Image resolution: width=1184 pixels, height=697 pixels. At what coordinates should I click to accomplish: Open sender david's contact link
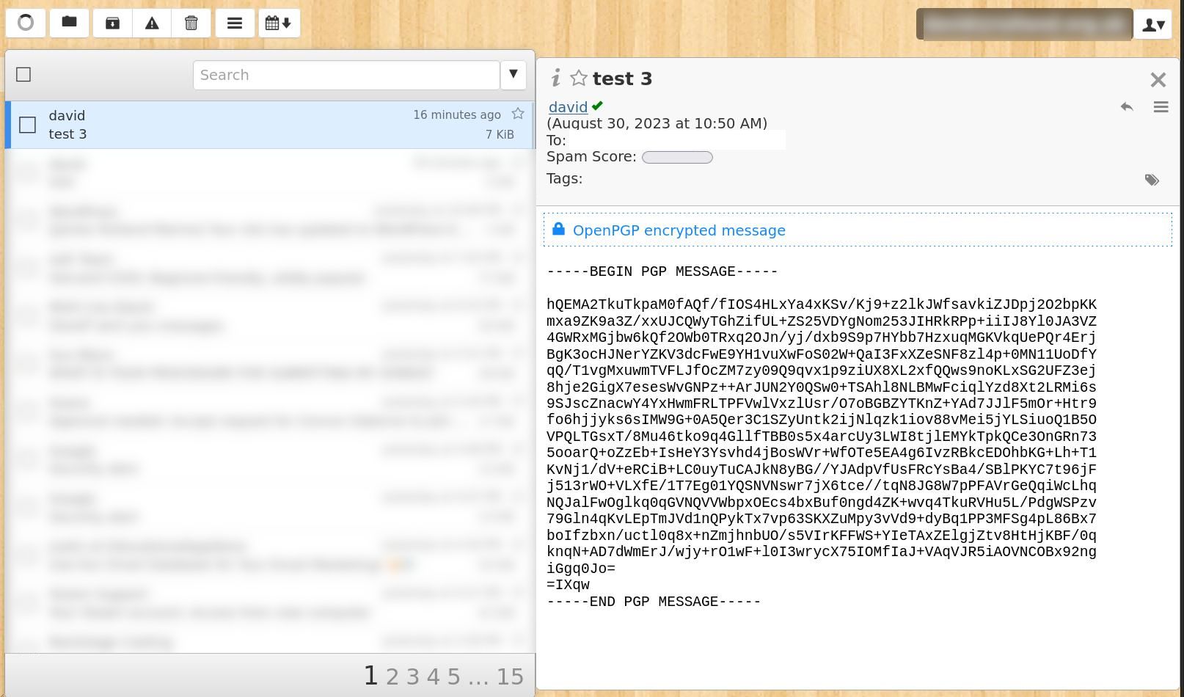(567, 107)
